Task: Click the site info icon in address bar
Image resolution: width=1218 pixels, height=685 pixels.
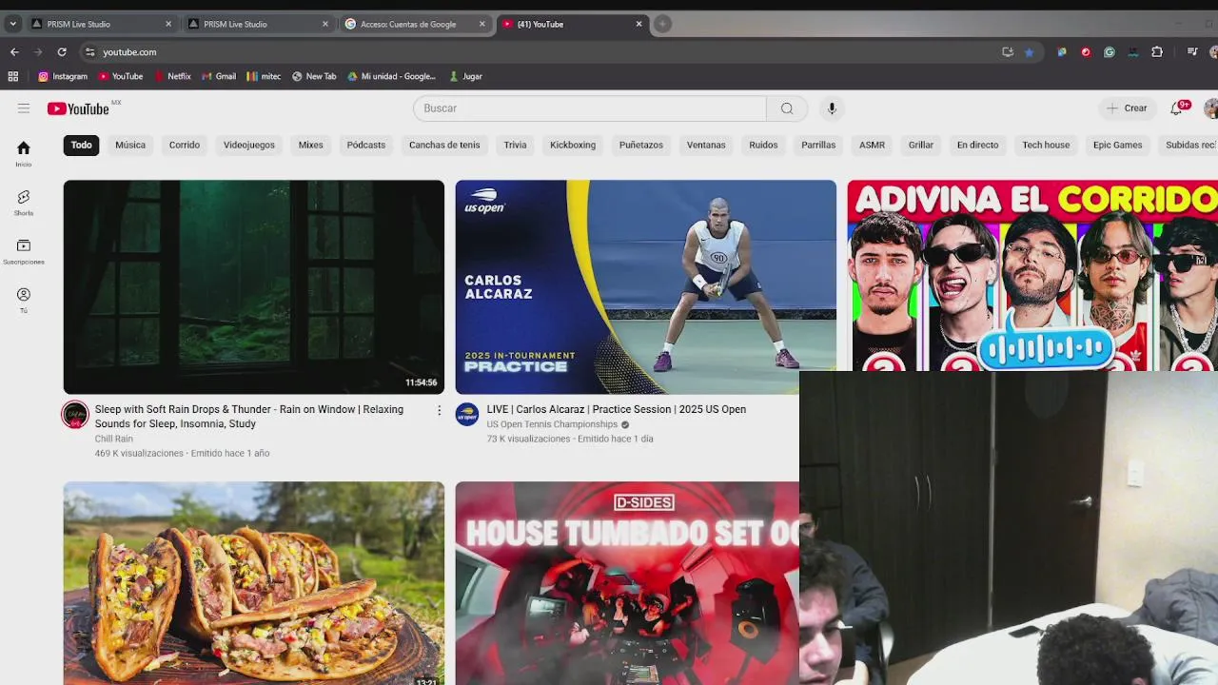Action: (89, 52)
